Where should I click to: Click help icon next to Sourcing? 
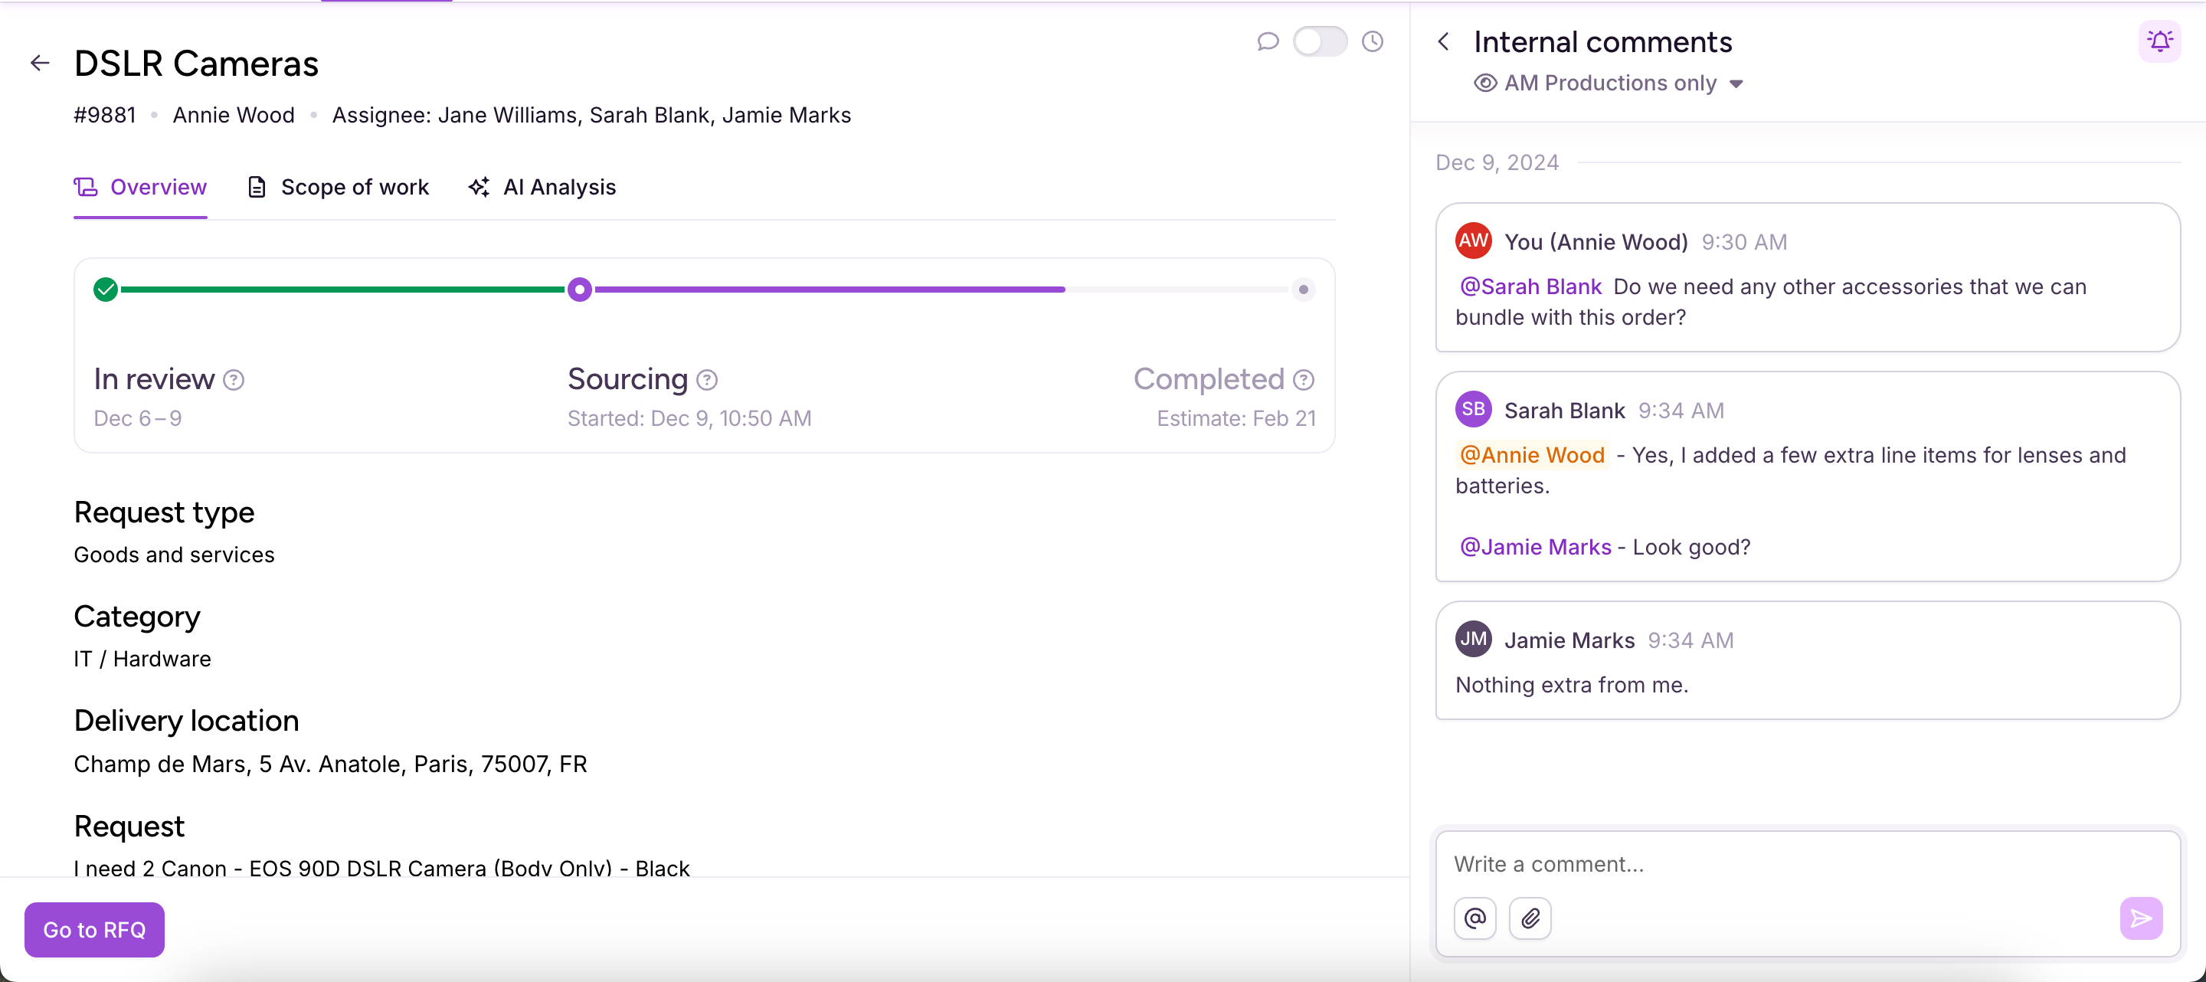point(706,380)
